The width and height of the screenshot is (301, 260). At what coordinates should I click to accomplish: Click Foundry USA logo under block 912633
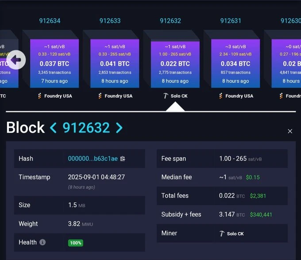click(100, 96)
